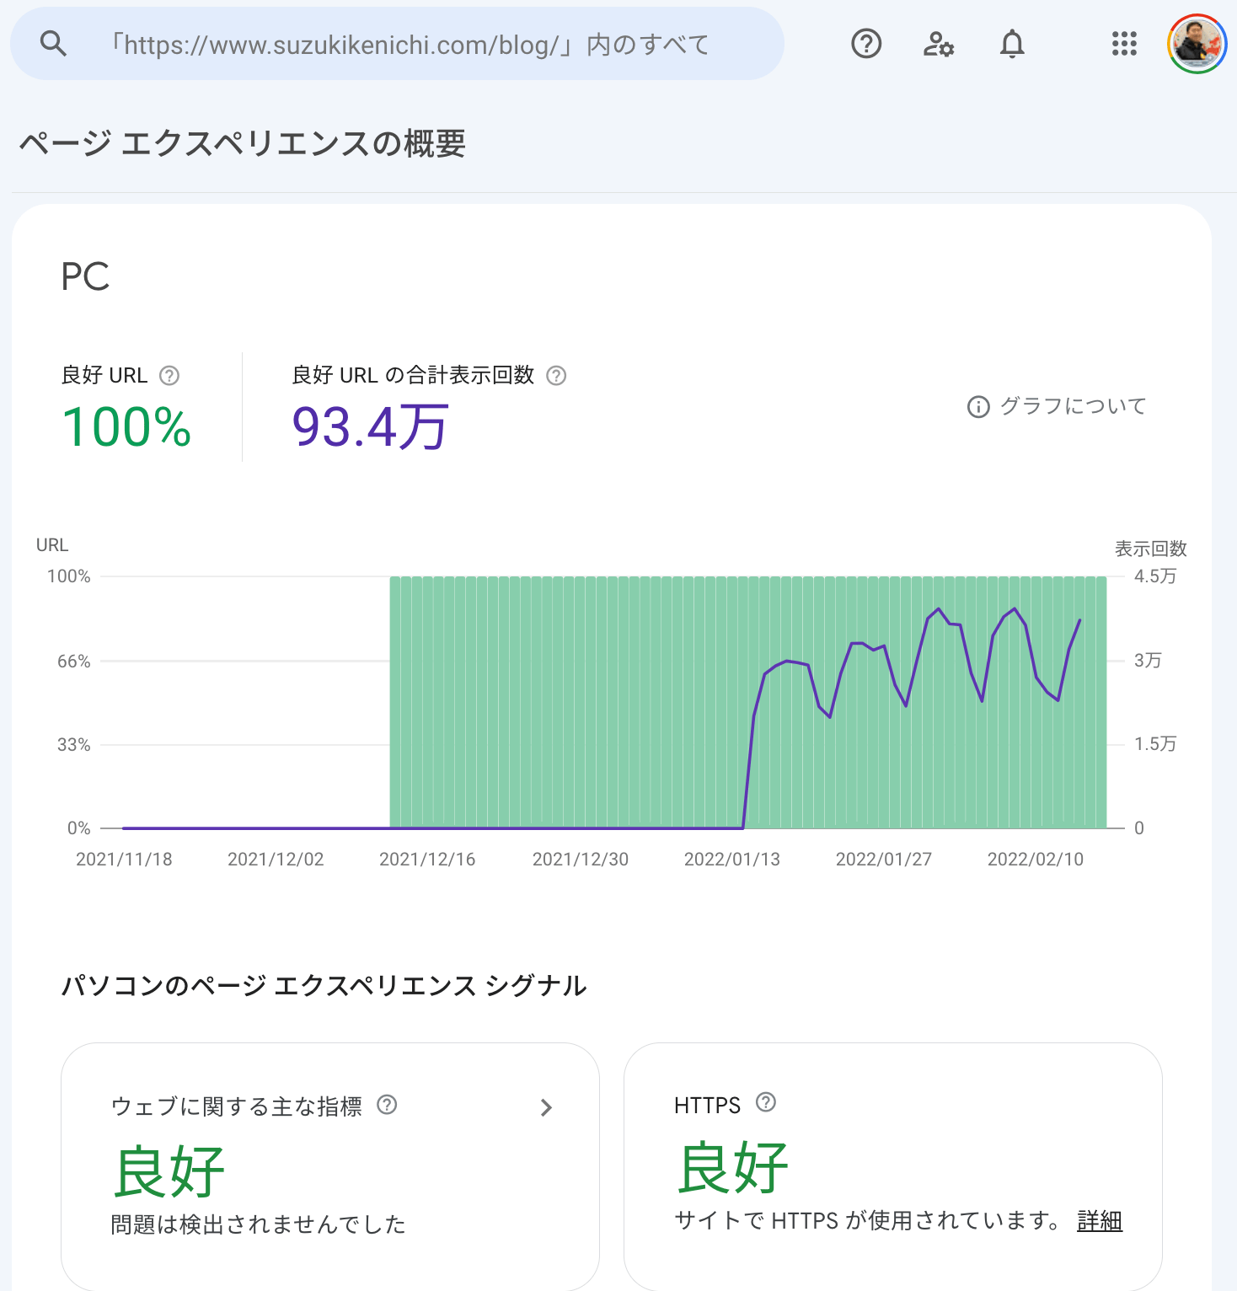Screen dimensions: 1237x1291
Task: Click the 2022/01/13 date on chart axis
Action: point(732,860)
